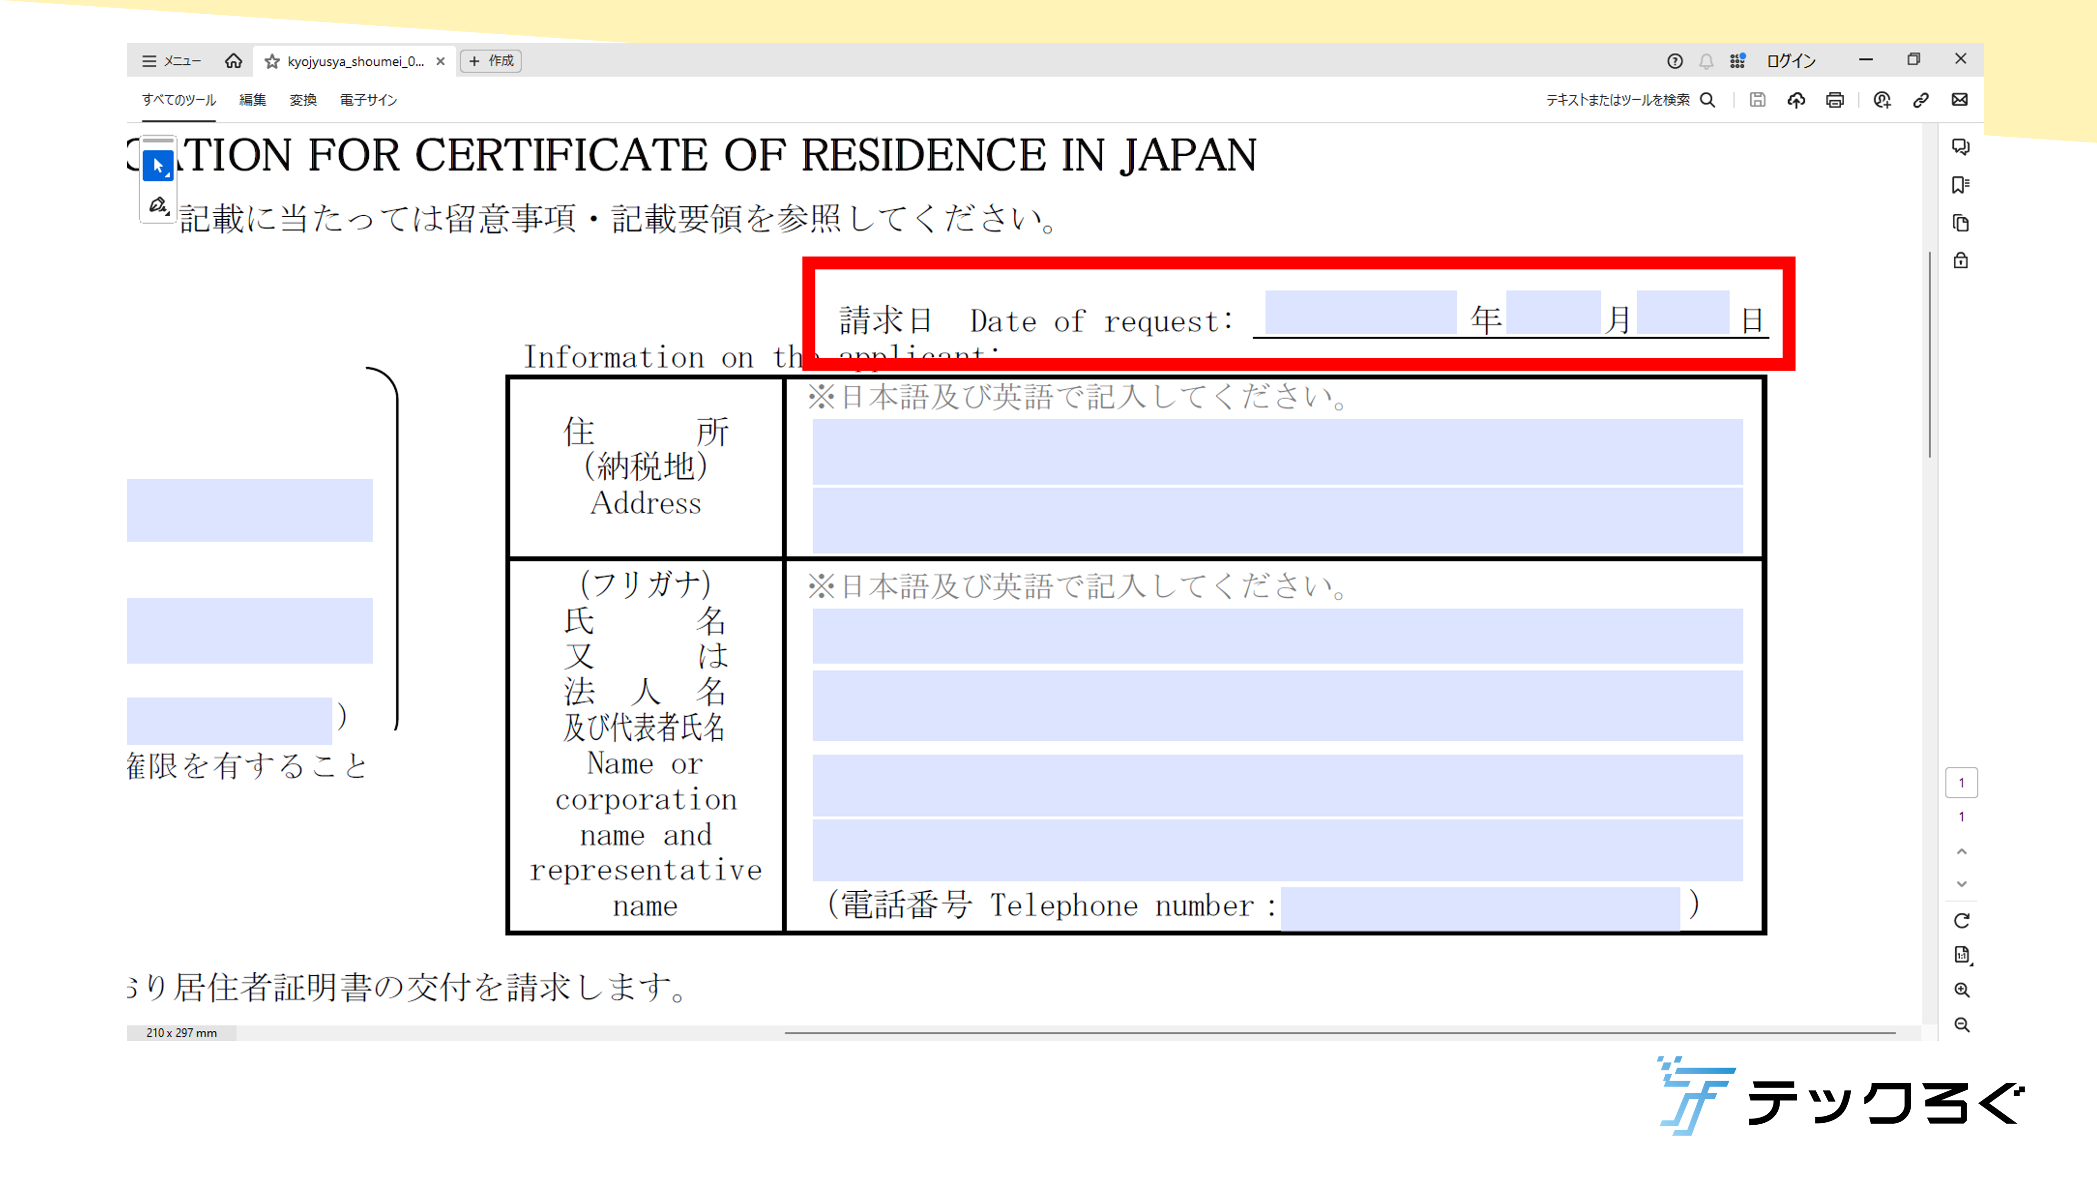Viewport: 2097px width, 1179px height.
Task: Click the fourth Name input line
Action: [x=1277, y=850]
